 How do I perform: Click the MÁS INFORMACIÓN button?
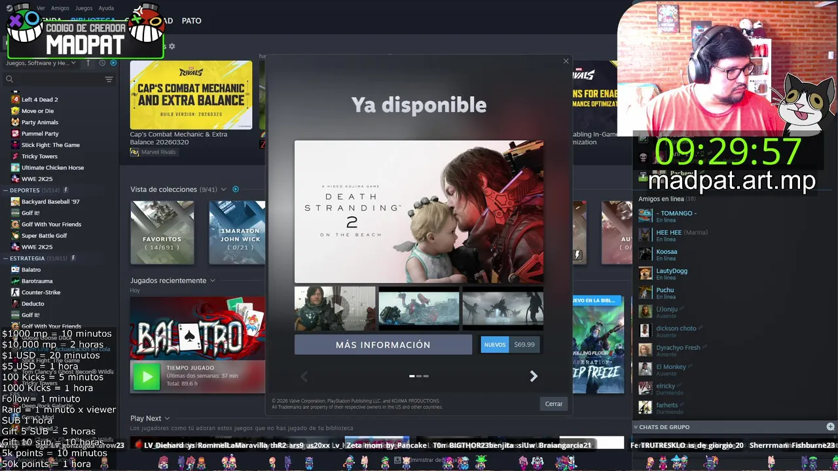coord(383,345)
